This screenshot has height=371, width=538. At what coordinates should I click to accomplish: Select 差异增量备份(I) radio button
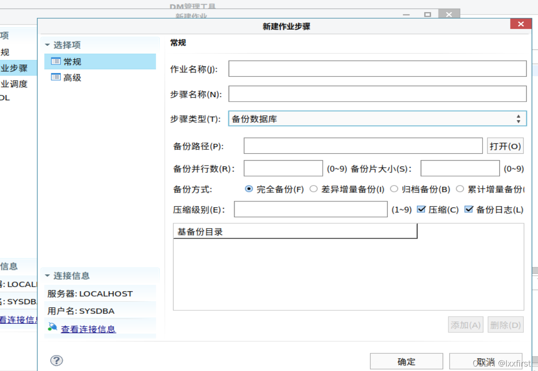(x=314, y=189)
